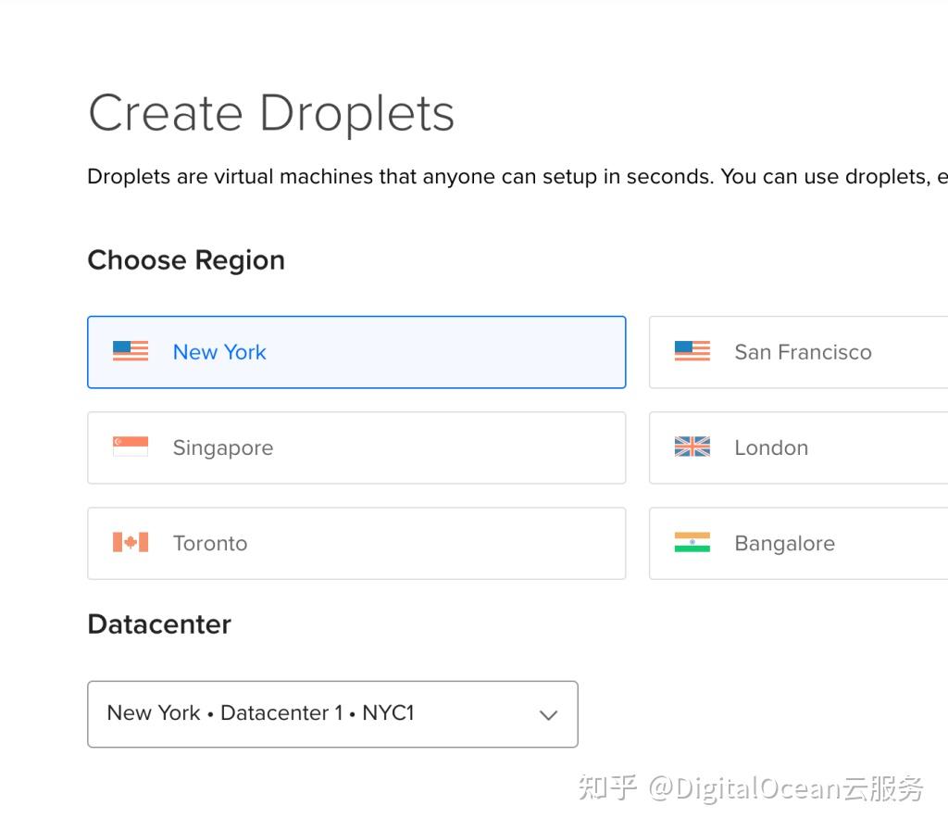Open the datacenter picker under Datacenter heading

333,714
